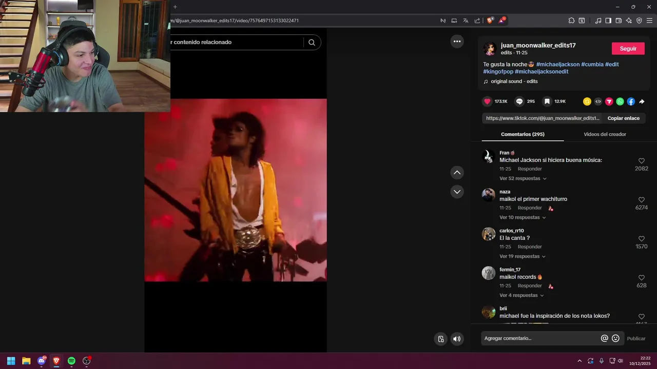This screenshot has height=369, width=657.
Task: Open the Windows Start menu
Action: click(11, 361)
